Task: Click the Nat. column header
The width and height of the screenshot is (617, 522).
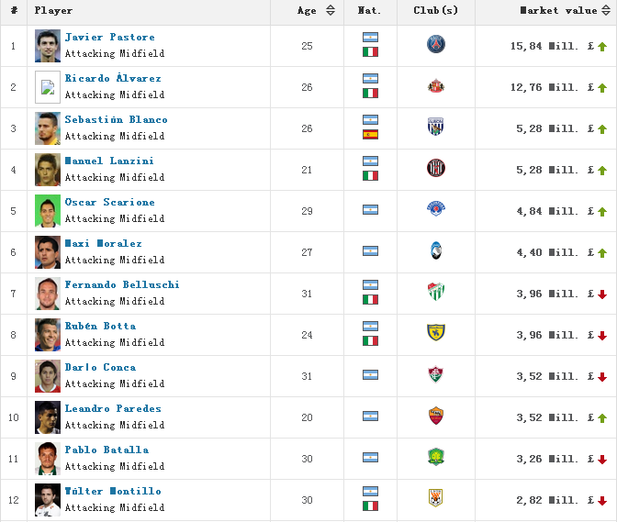Action: coord(369,11)
